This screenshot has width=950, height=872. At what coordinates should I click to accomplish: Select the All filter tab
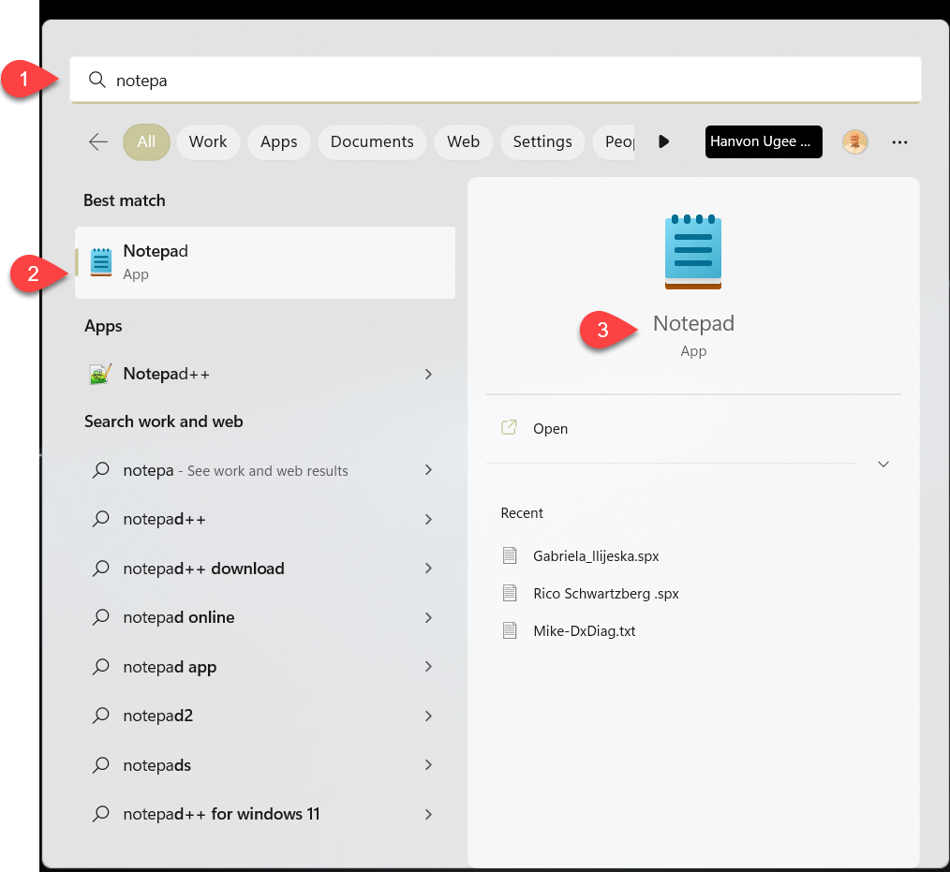146,141
